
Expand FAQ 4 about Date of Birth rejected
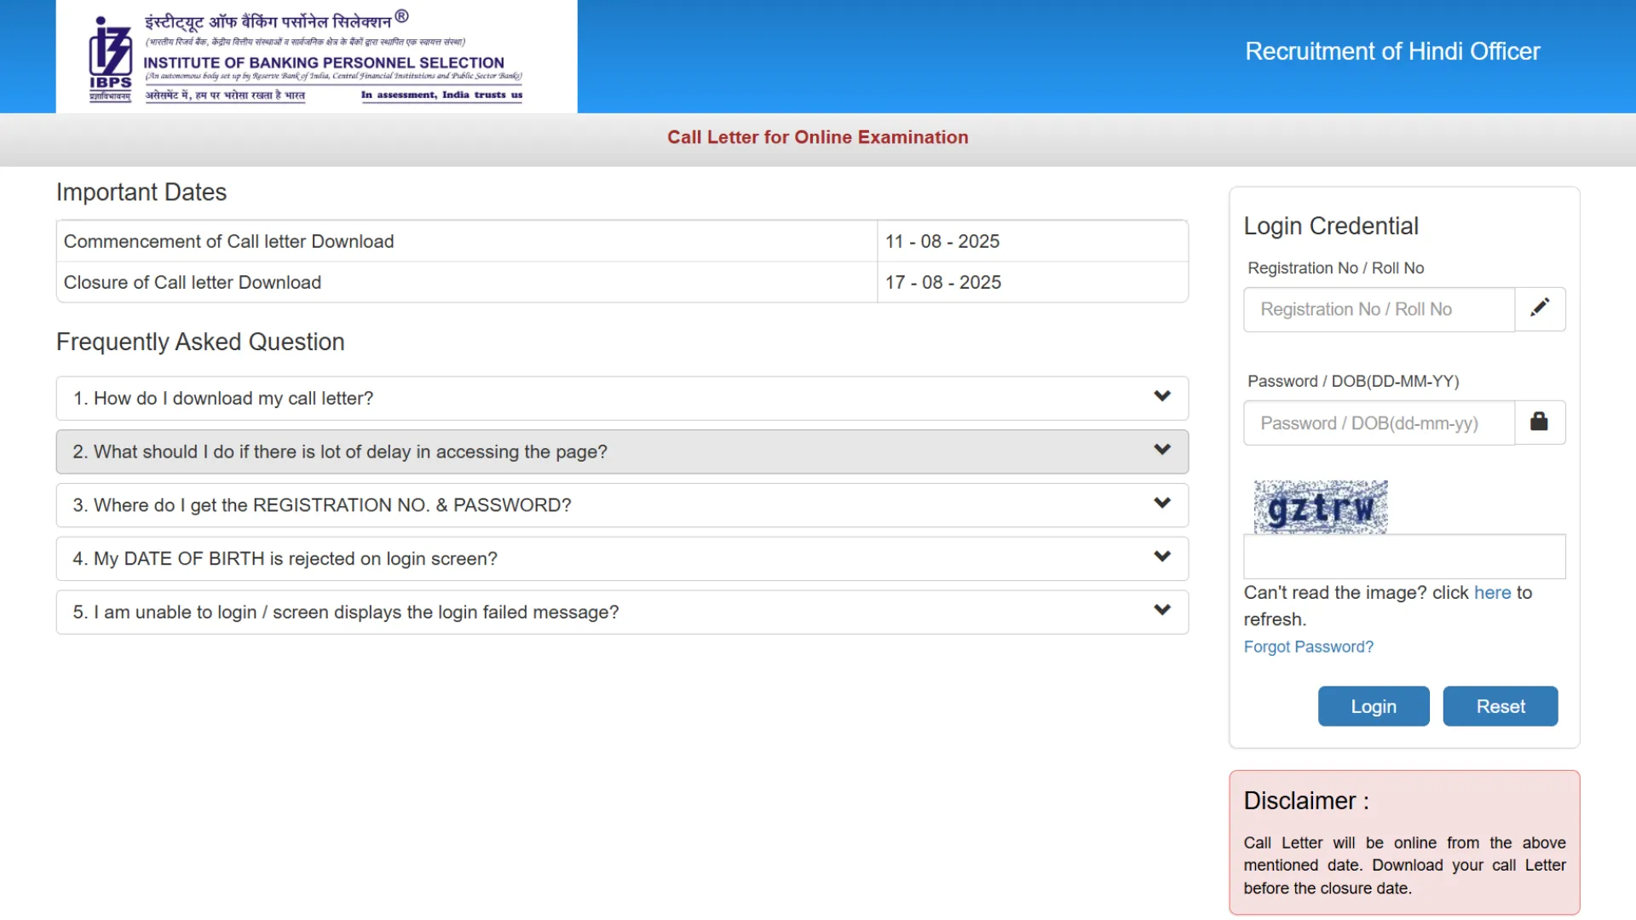click(622, 559)
